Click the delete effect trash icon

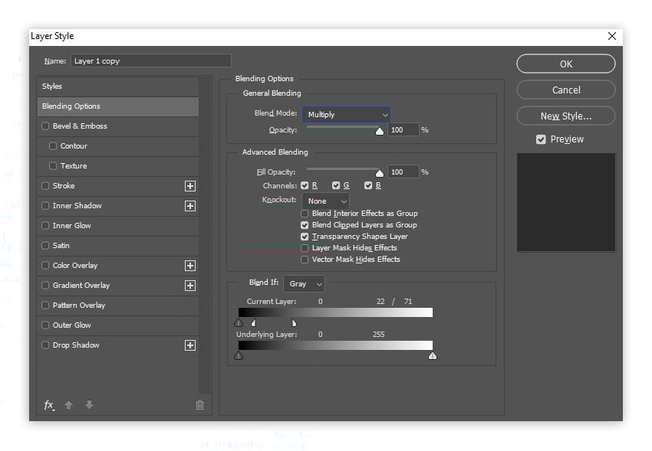point(199,404)
